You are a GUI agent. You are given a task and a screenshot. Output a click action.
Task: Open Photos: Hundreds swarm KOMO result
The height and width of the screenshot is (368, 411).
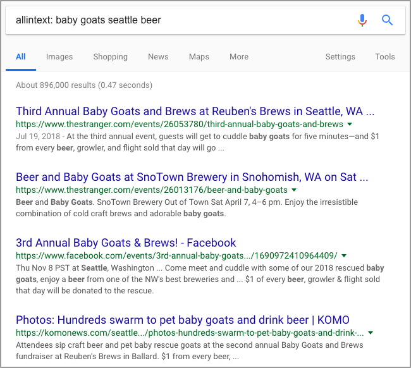(183, 320)
